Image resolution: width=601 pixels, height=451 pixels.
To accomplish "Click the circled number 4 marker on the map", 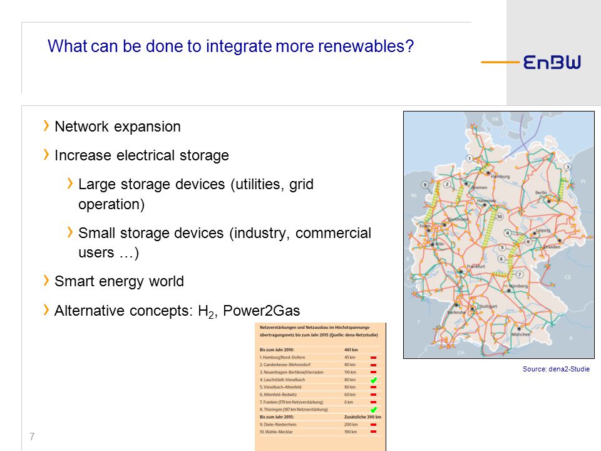I will 507,233.
